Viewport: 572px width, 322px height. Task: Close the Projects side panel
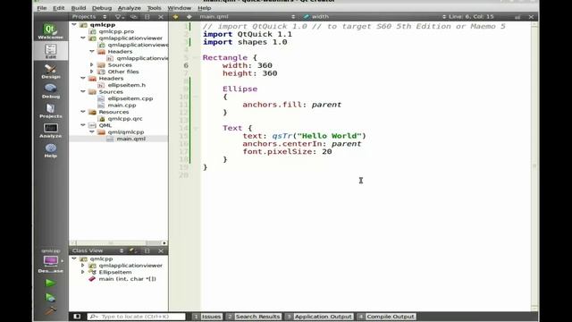click(161, 17)
